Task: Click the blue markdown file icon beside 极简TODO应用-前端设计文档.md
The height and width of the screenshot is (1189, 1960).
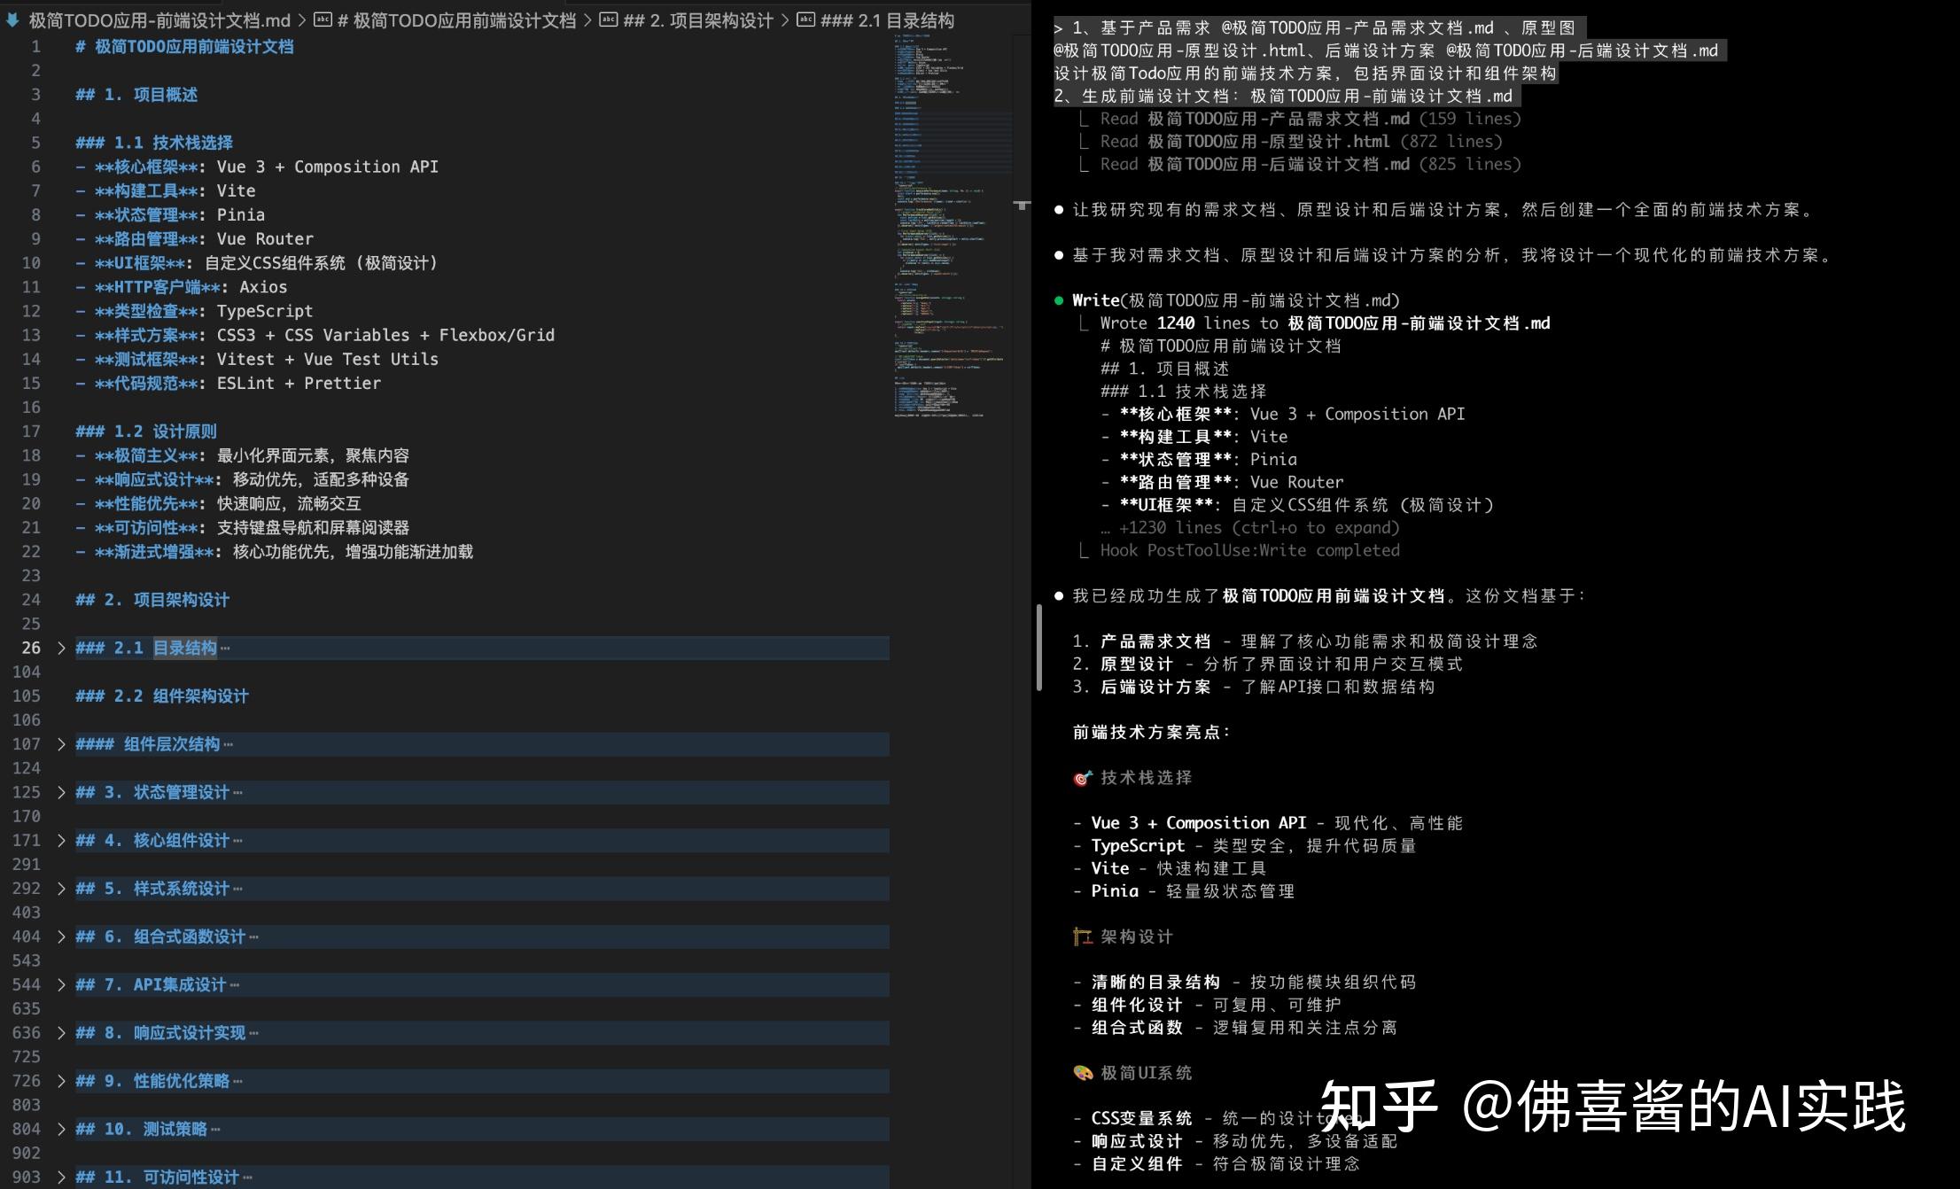Action: click(x=12, y=19)
